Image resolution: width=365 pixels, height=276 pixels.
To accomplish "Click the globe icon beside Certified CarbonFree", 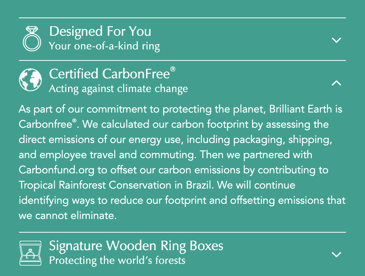I will pyautogui.click(x=30, y=79).
